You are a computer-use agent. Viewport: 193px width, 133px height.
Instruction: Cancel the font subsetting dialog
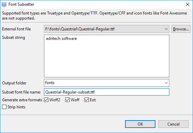pos(173,124)
